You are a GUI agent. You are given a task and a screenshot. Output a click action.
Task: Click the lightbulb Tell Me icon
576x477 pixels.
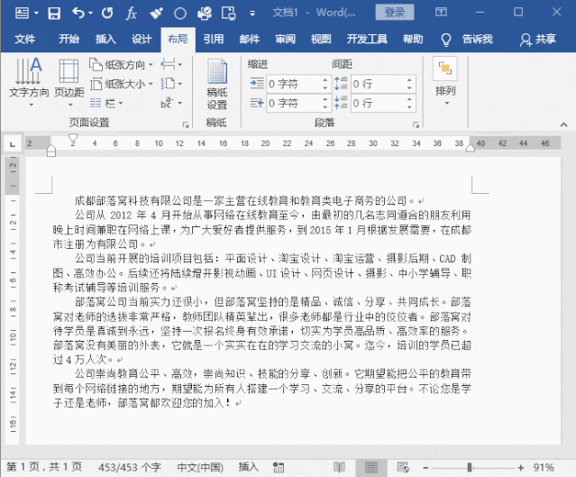[445, 40]
